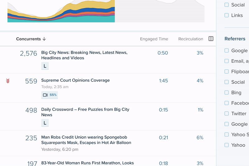Sort by Recirculation column
The width and height of the screenshot is (249, 166).
pyautogui.click(x=190, y=39)
